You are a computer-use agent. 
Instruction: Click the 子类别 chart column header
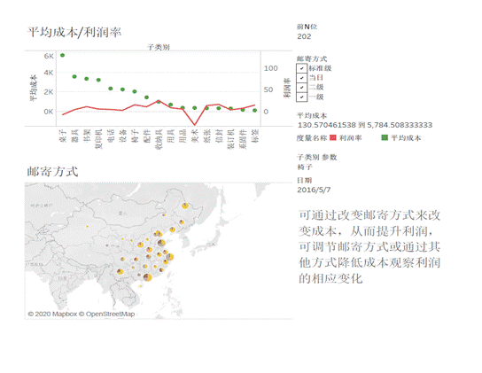coord(159,47)
